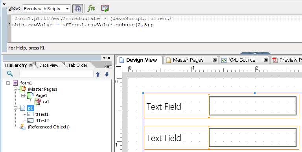Click the form1 purple form icon
Image resolution: width=302 pixels, height=152 pixels.
(15, 83)
